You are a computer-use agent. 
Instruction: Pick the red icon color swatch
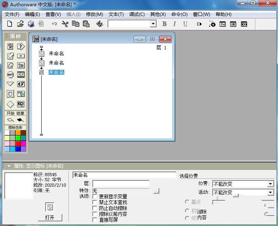tap(18, 143)
